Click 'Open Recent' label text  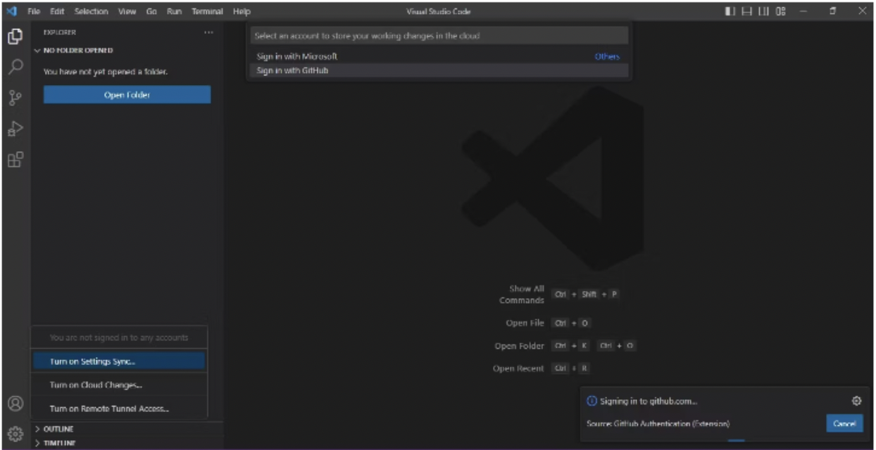click(x=518, y=368)
